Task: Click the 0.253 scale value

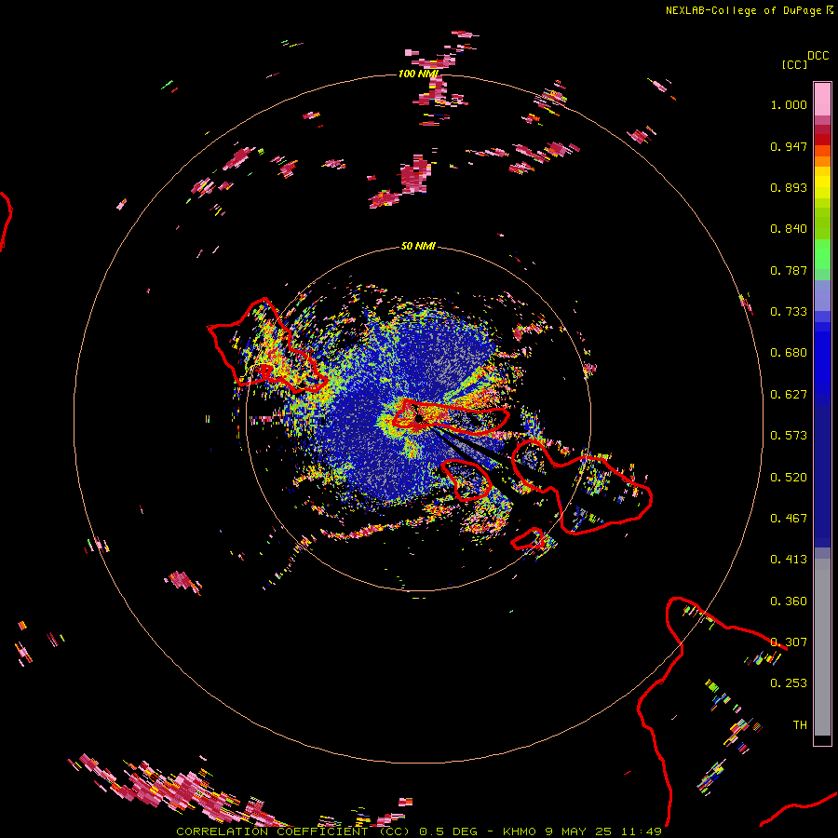Action: click(789, 683)
